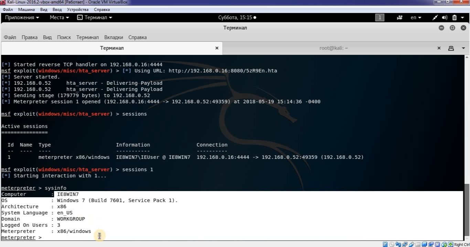Open the VirtualBox USB devices status icon

pos(412,245)
